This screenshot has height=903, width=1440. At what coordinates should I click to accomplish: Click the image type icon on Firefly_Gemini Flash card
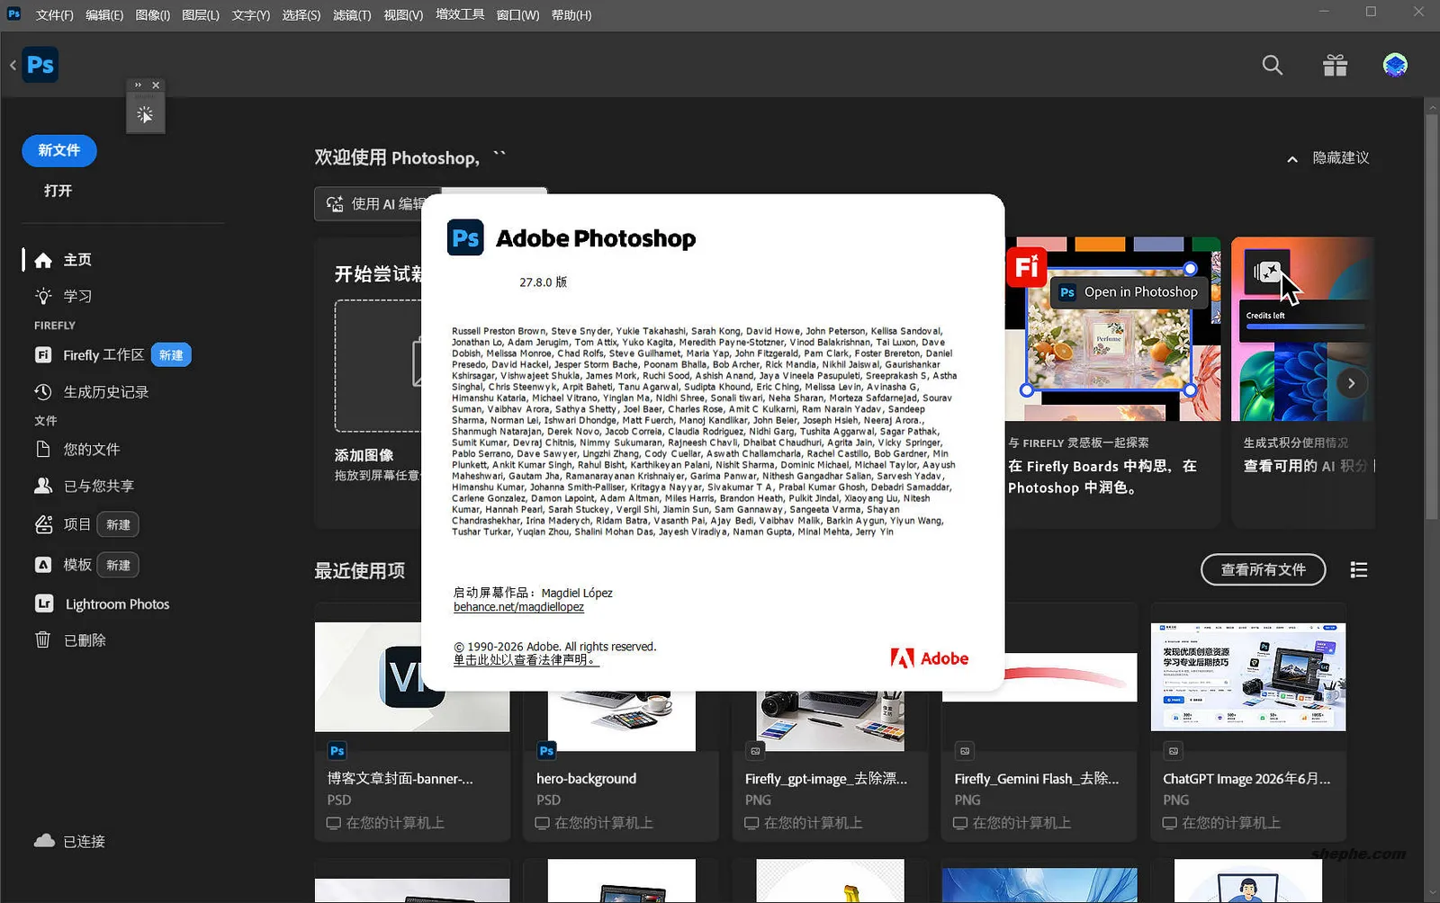965,751
